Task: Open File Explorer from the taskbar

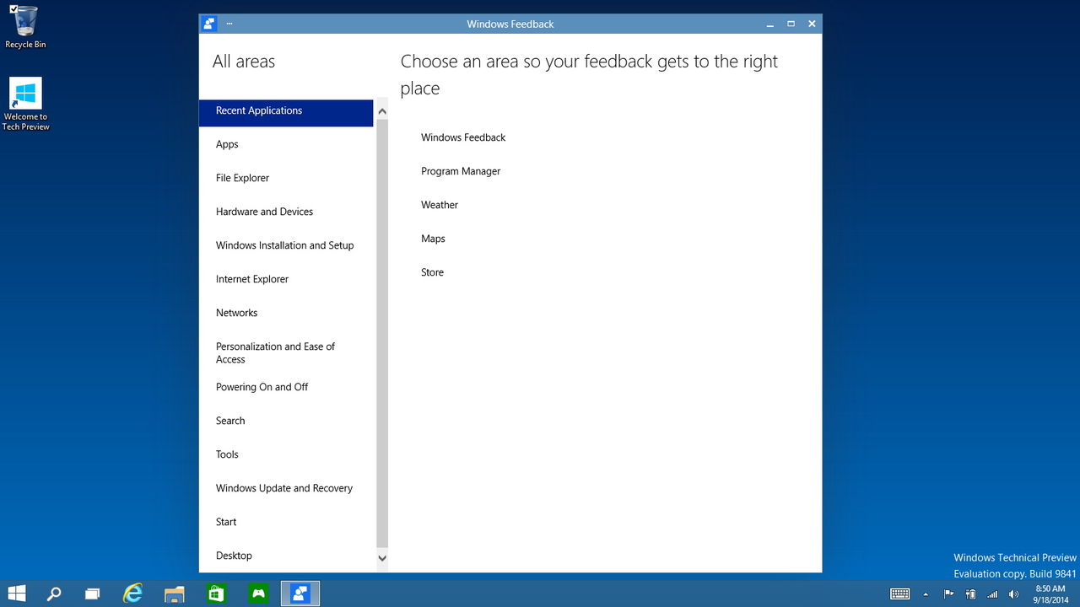Action: point(174,594)
